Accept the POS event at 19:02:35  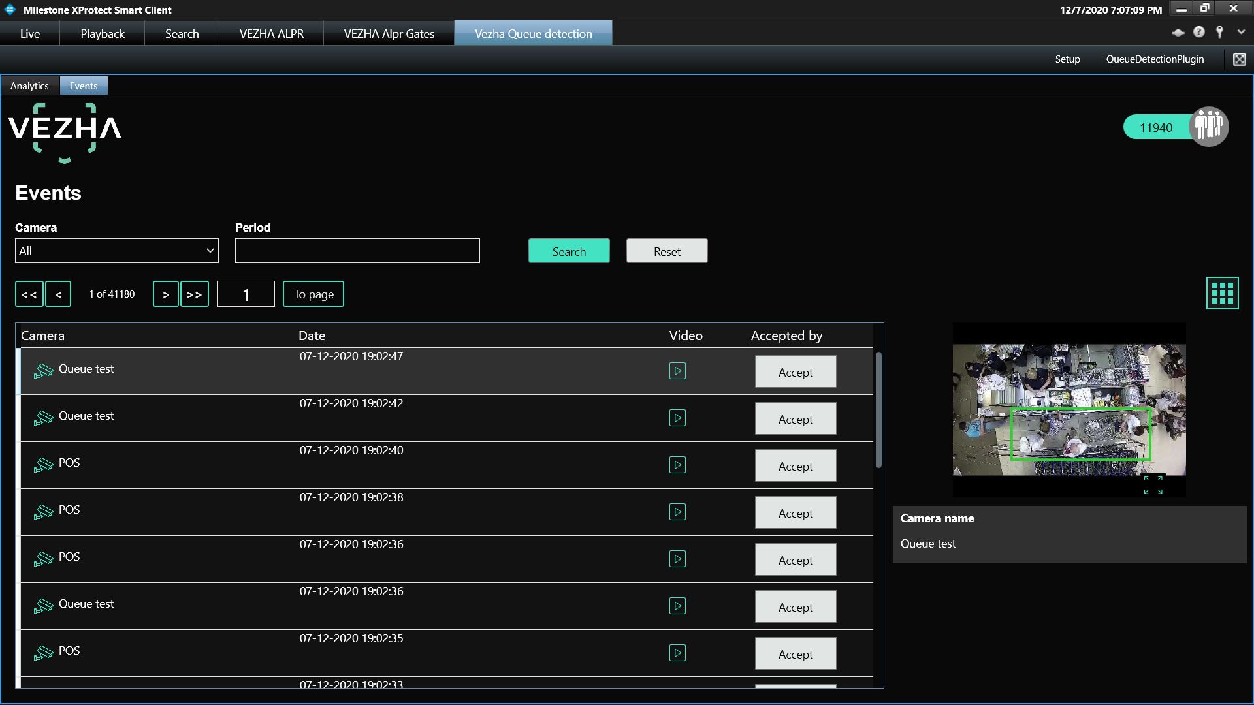point(796,653)
